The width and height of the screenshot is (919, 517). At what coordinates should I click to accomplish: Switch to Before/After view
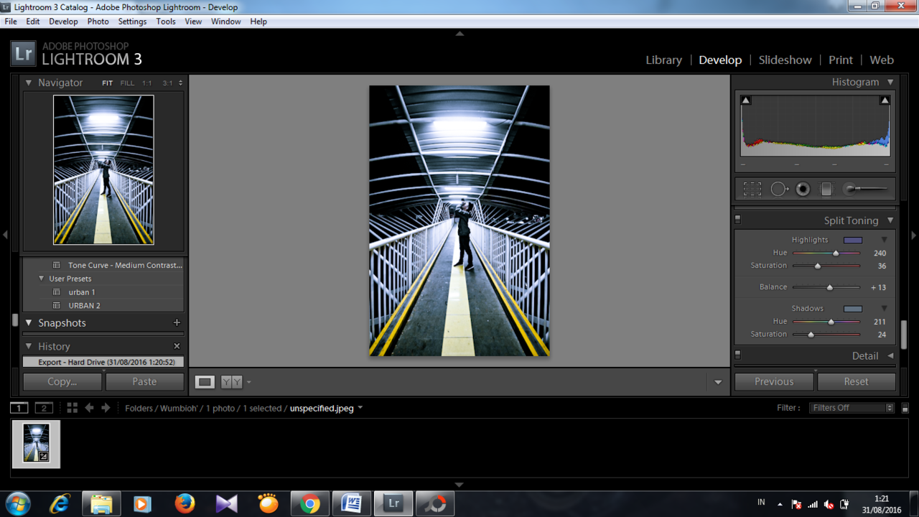[x=231, y=382]
